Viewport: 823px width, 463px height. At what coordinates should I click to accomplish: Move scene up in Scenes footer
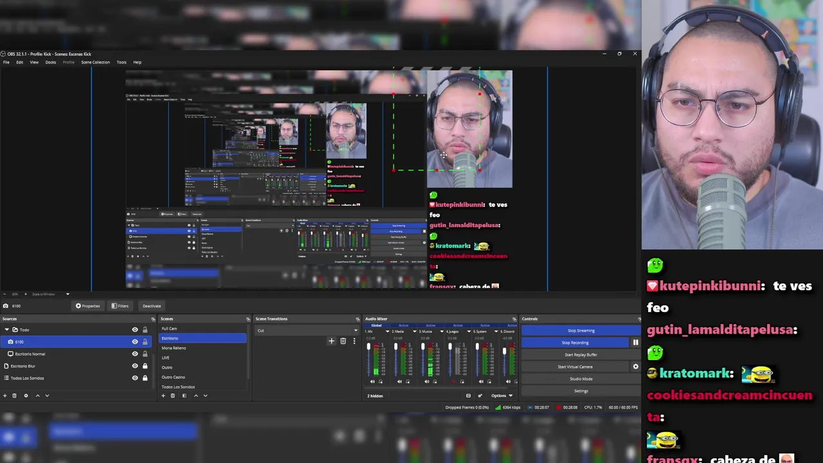click(x=195, y=395)
